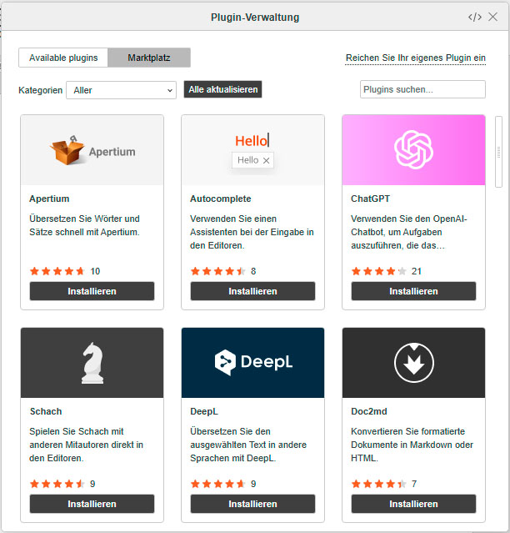
Task: Click the Doc2md plugin title
Action: 368,411
